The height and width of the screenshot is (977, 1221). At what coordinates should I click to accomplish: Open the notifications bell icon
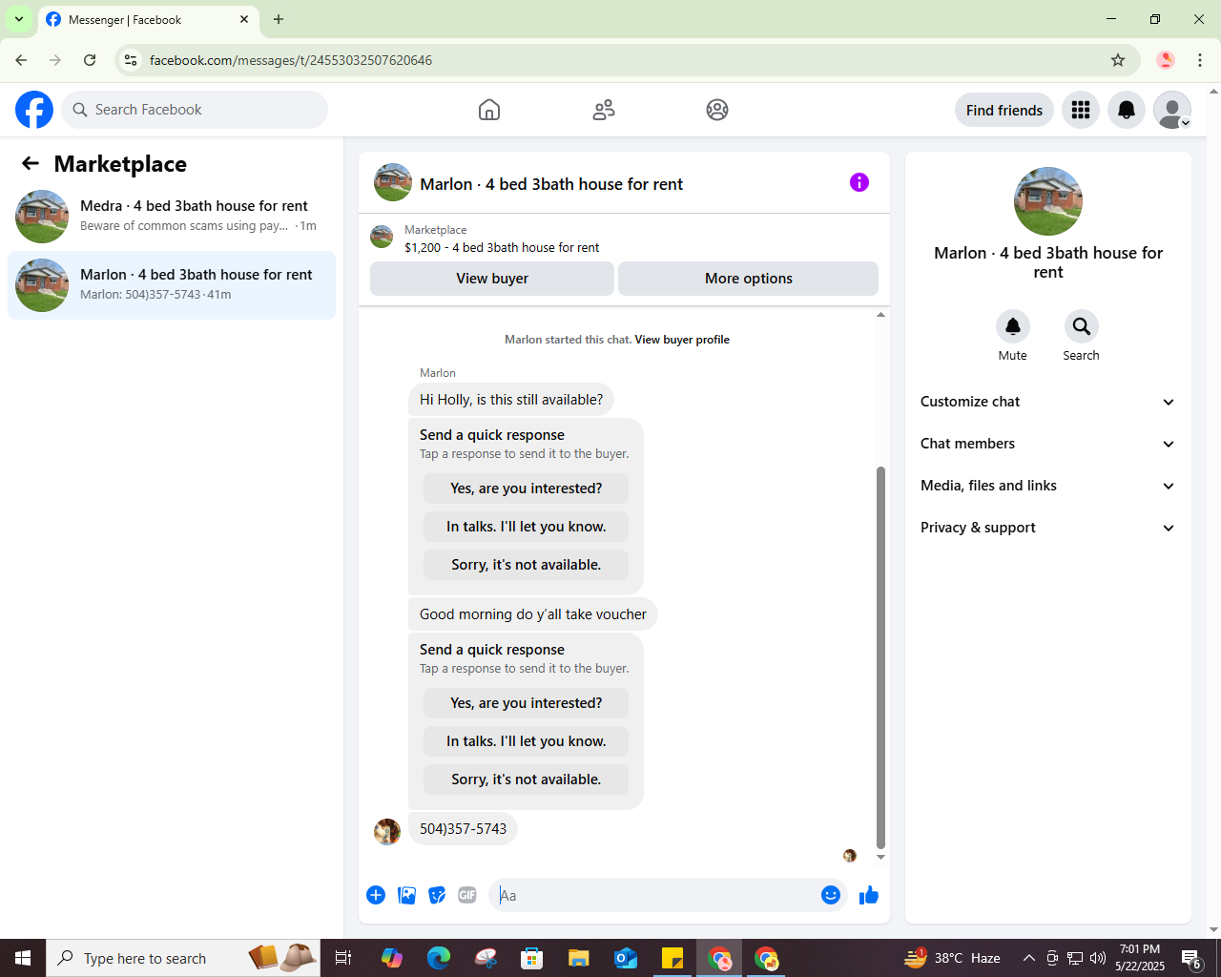point(1127,110)
